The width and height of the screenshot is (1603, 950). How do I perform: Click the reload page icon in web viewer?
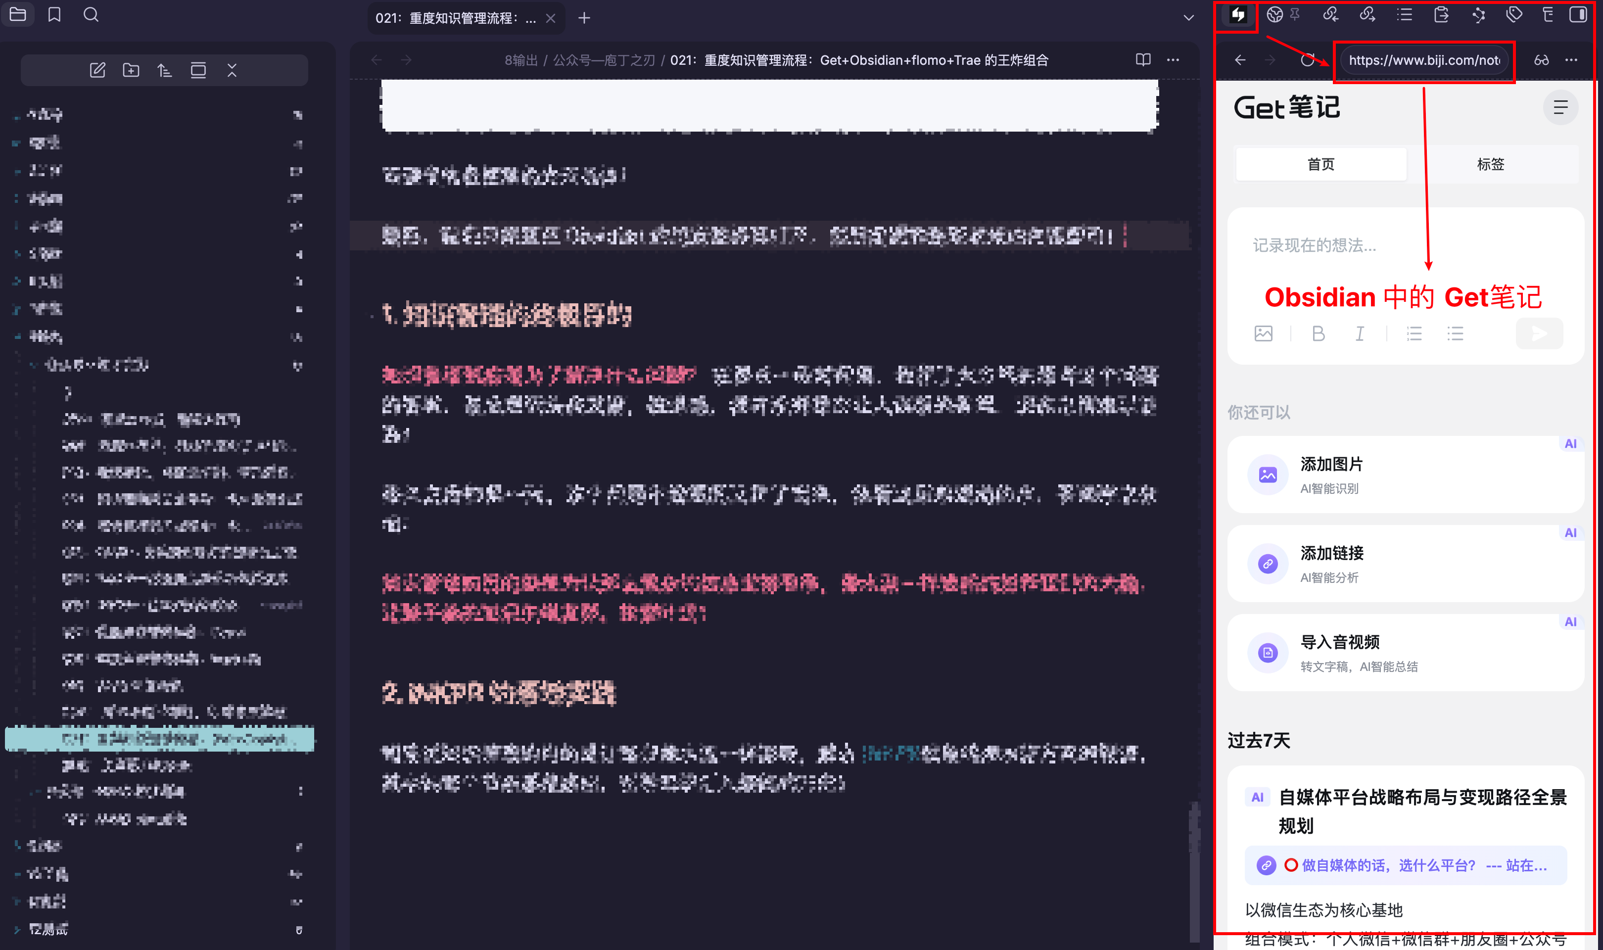point(1307,60)
